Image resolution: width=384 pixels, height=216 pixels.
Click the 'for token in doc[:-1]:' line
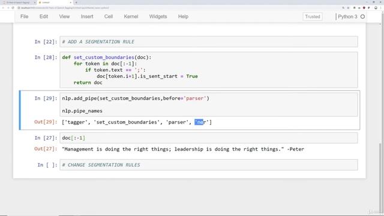click(106, 64)
